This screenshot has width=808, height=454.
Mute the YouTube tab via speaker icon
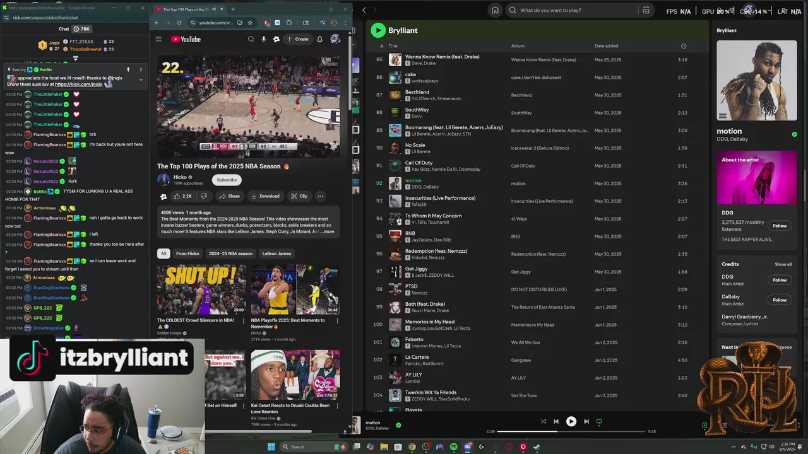[x=213, y=9]
